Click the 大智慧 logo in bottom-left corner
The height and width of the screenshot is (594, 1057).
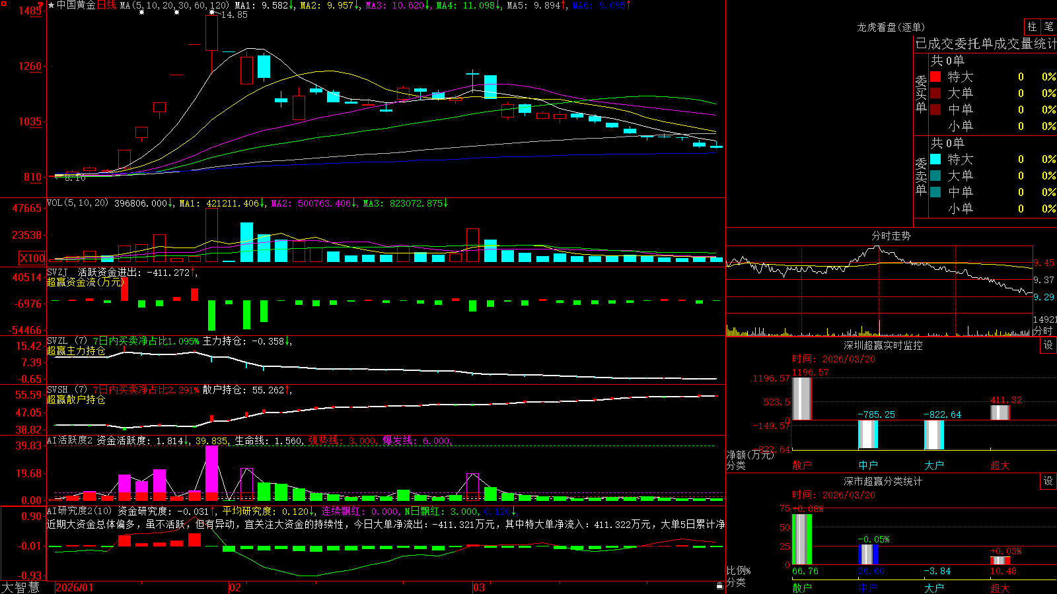[20, 587]
